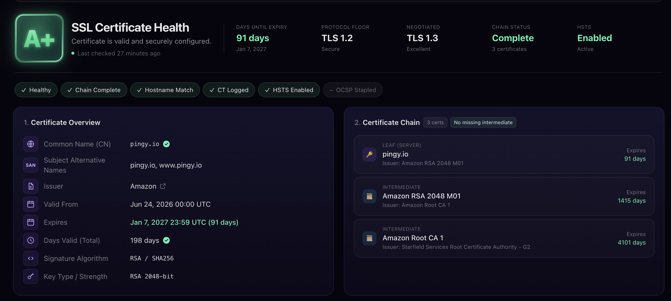Open the Amazon Root CA 1 certificate card
The image size is (671, 301).
(504, 238)
